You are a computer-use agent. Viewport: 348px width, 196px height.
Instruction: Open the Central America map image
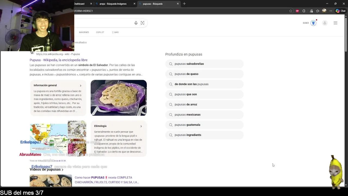(x=49, y=139)
